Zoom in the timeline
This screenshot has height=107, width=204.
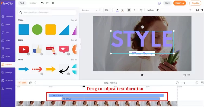[197, 83]
